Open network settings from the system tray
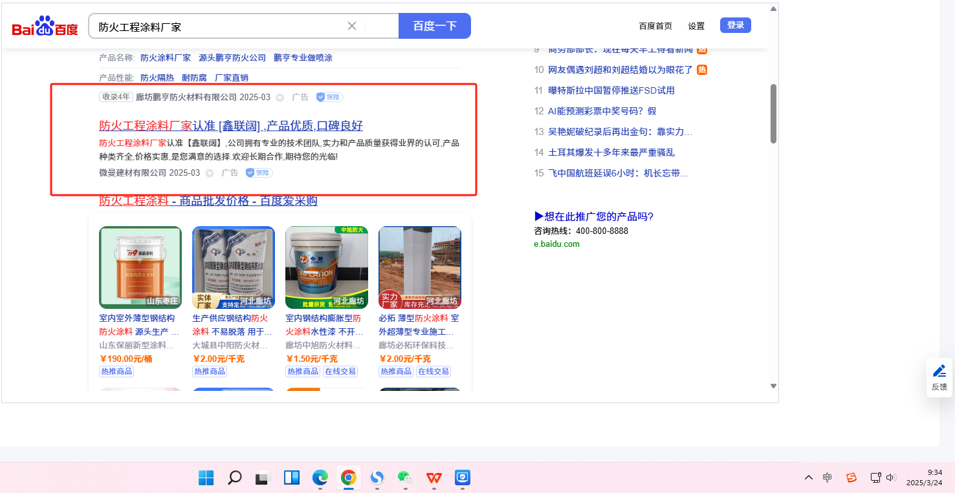The width and height of the screenshot is (955, 493). 875,477
